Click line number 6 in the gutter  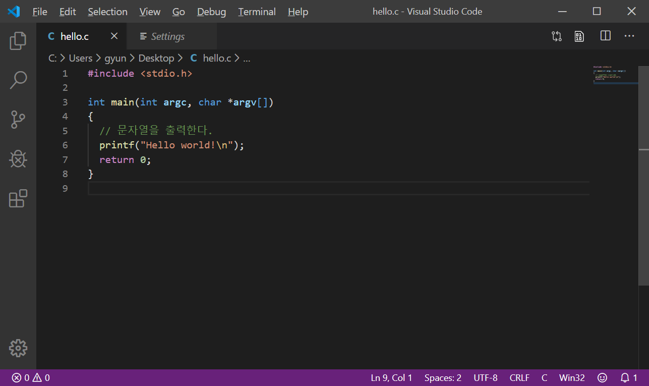click(x=65, y=145)
